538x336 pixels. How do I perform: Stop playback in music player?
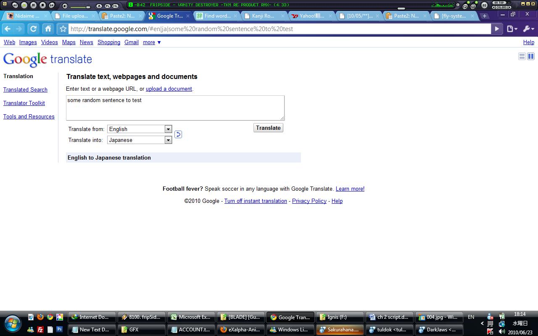pos(42,5)
